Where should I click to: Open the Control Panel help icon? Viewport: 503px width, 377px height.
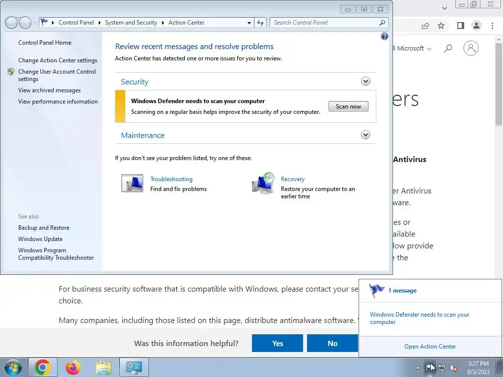tap(384, 36)
